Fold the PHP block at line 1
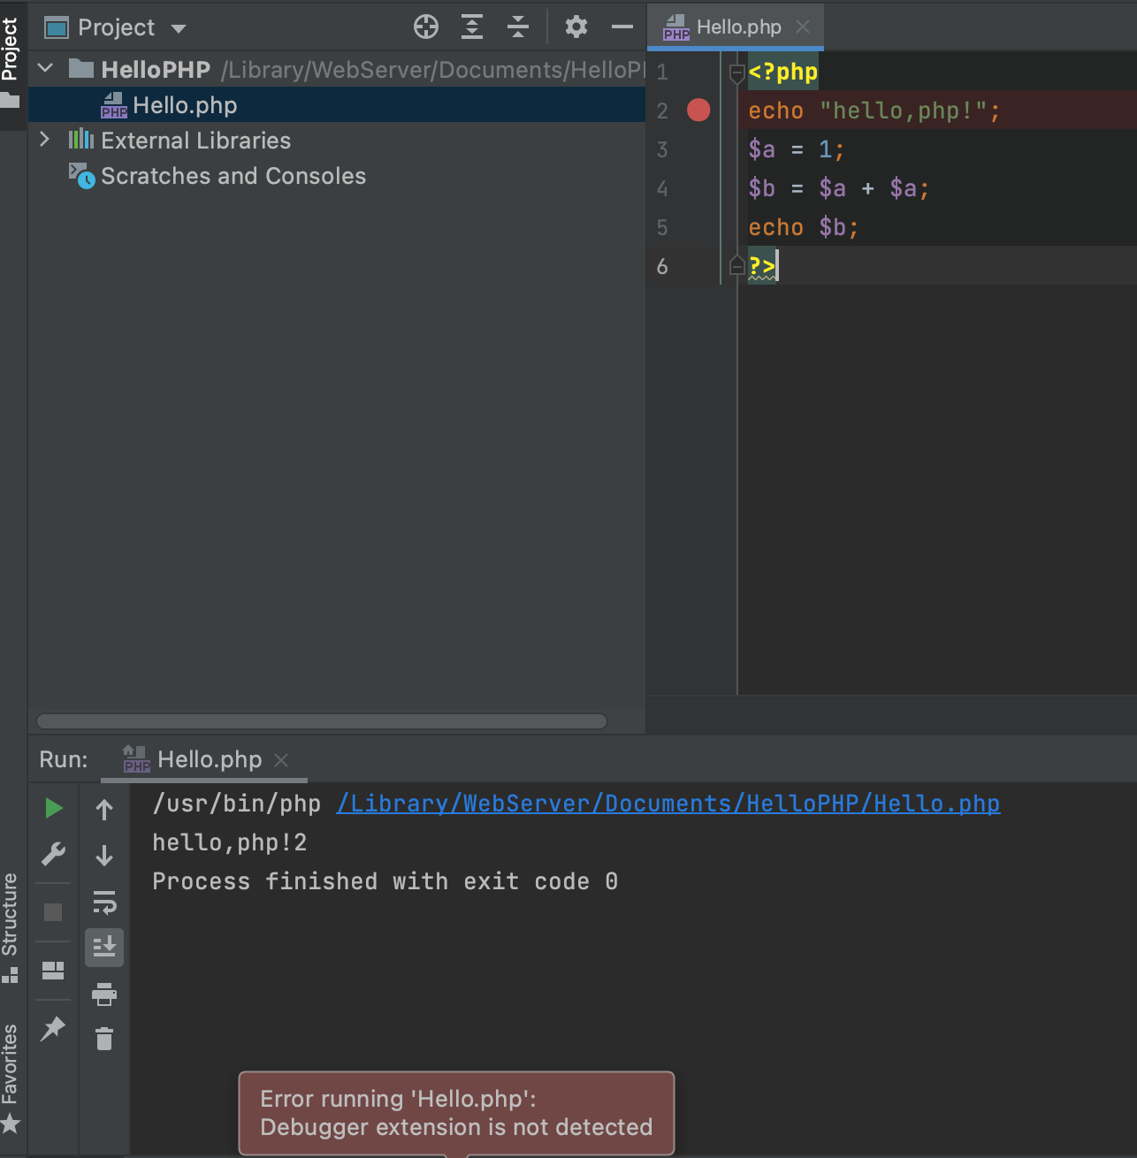Image resolution: width=1137 pixels, height=1158 pixels. (736, 72)
